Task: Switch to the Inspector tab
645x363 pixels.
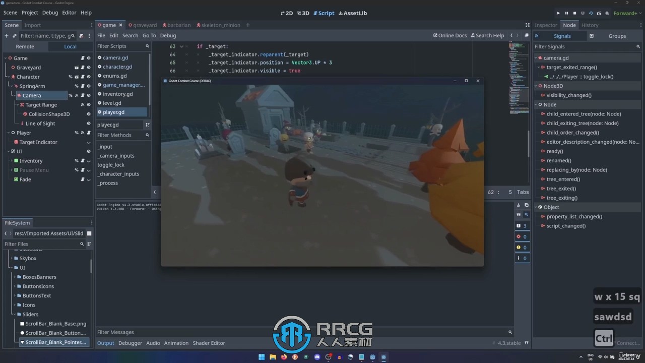Action: pos(546,25)
